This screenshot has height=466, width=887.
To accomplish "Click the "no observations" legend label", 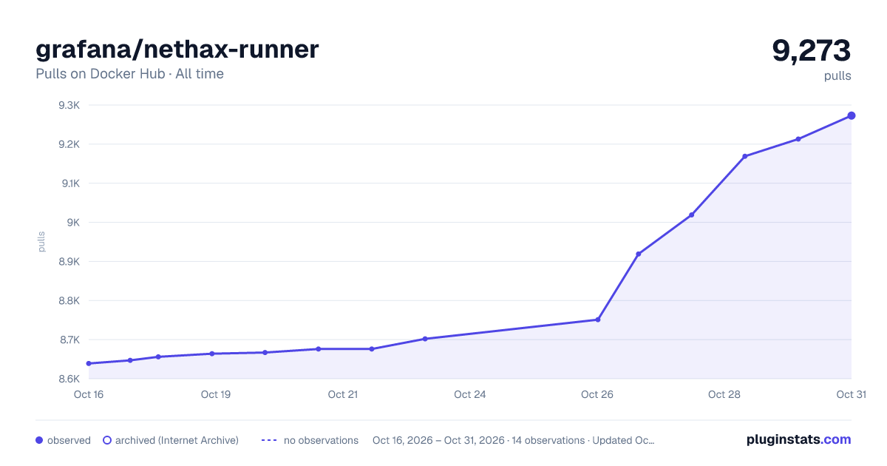I will pos(321,440).
